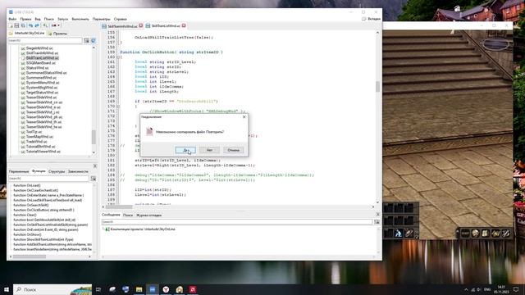Click the clear filter icon beside file search

click(86, 40)
